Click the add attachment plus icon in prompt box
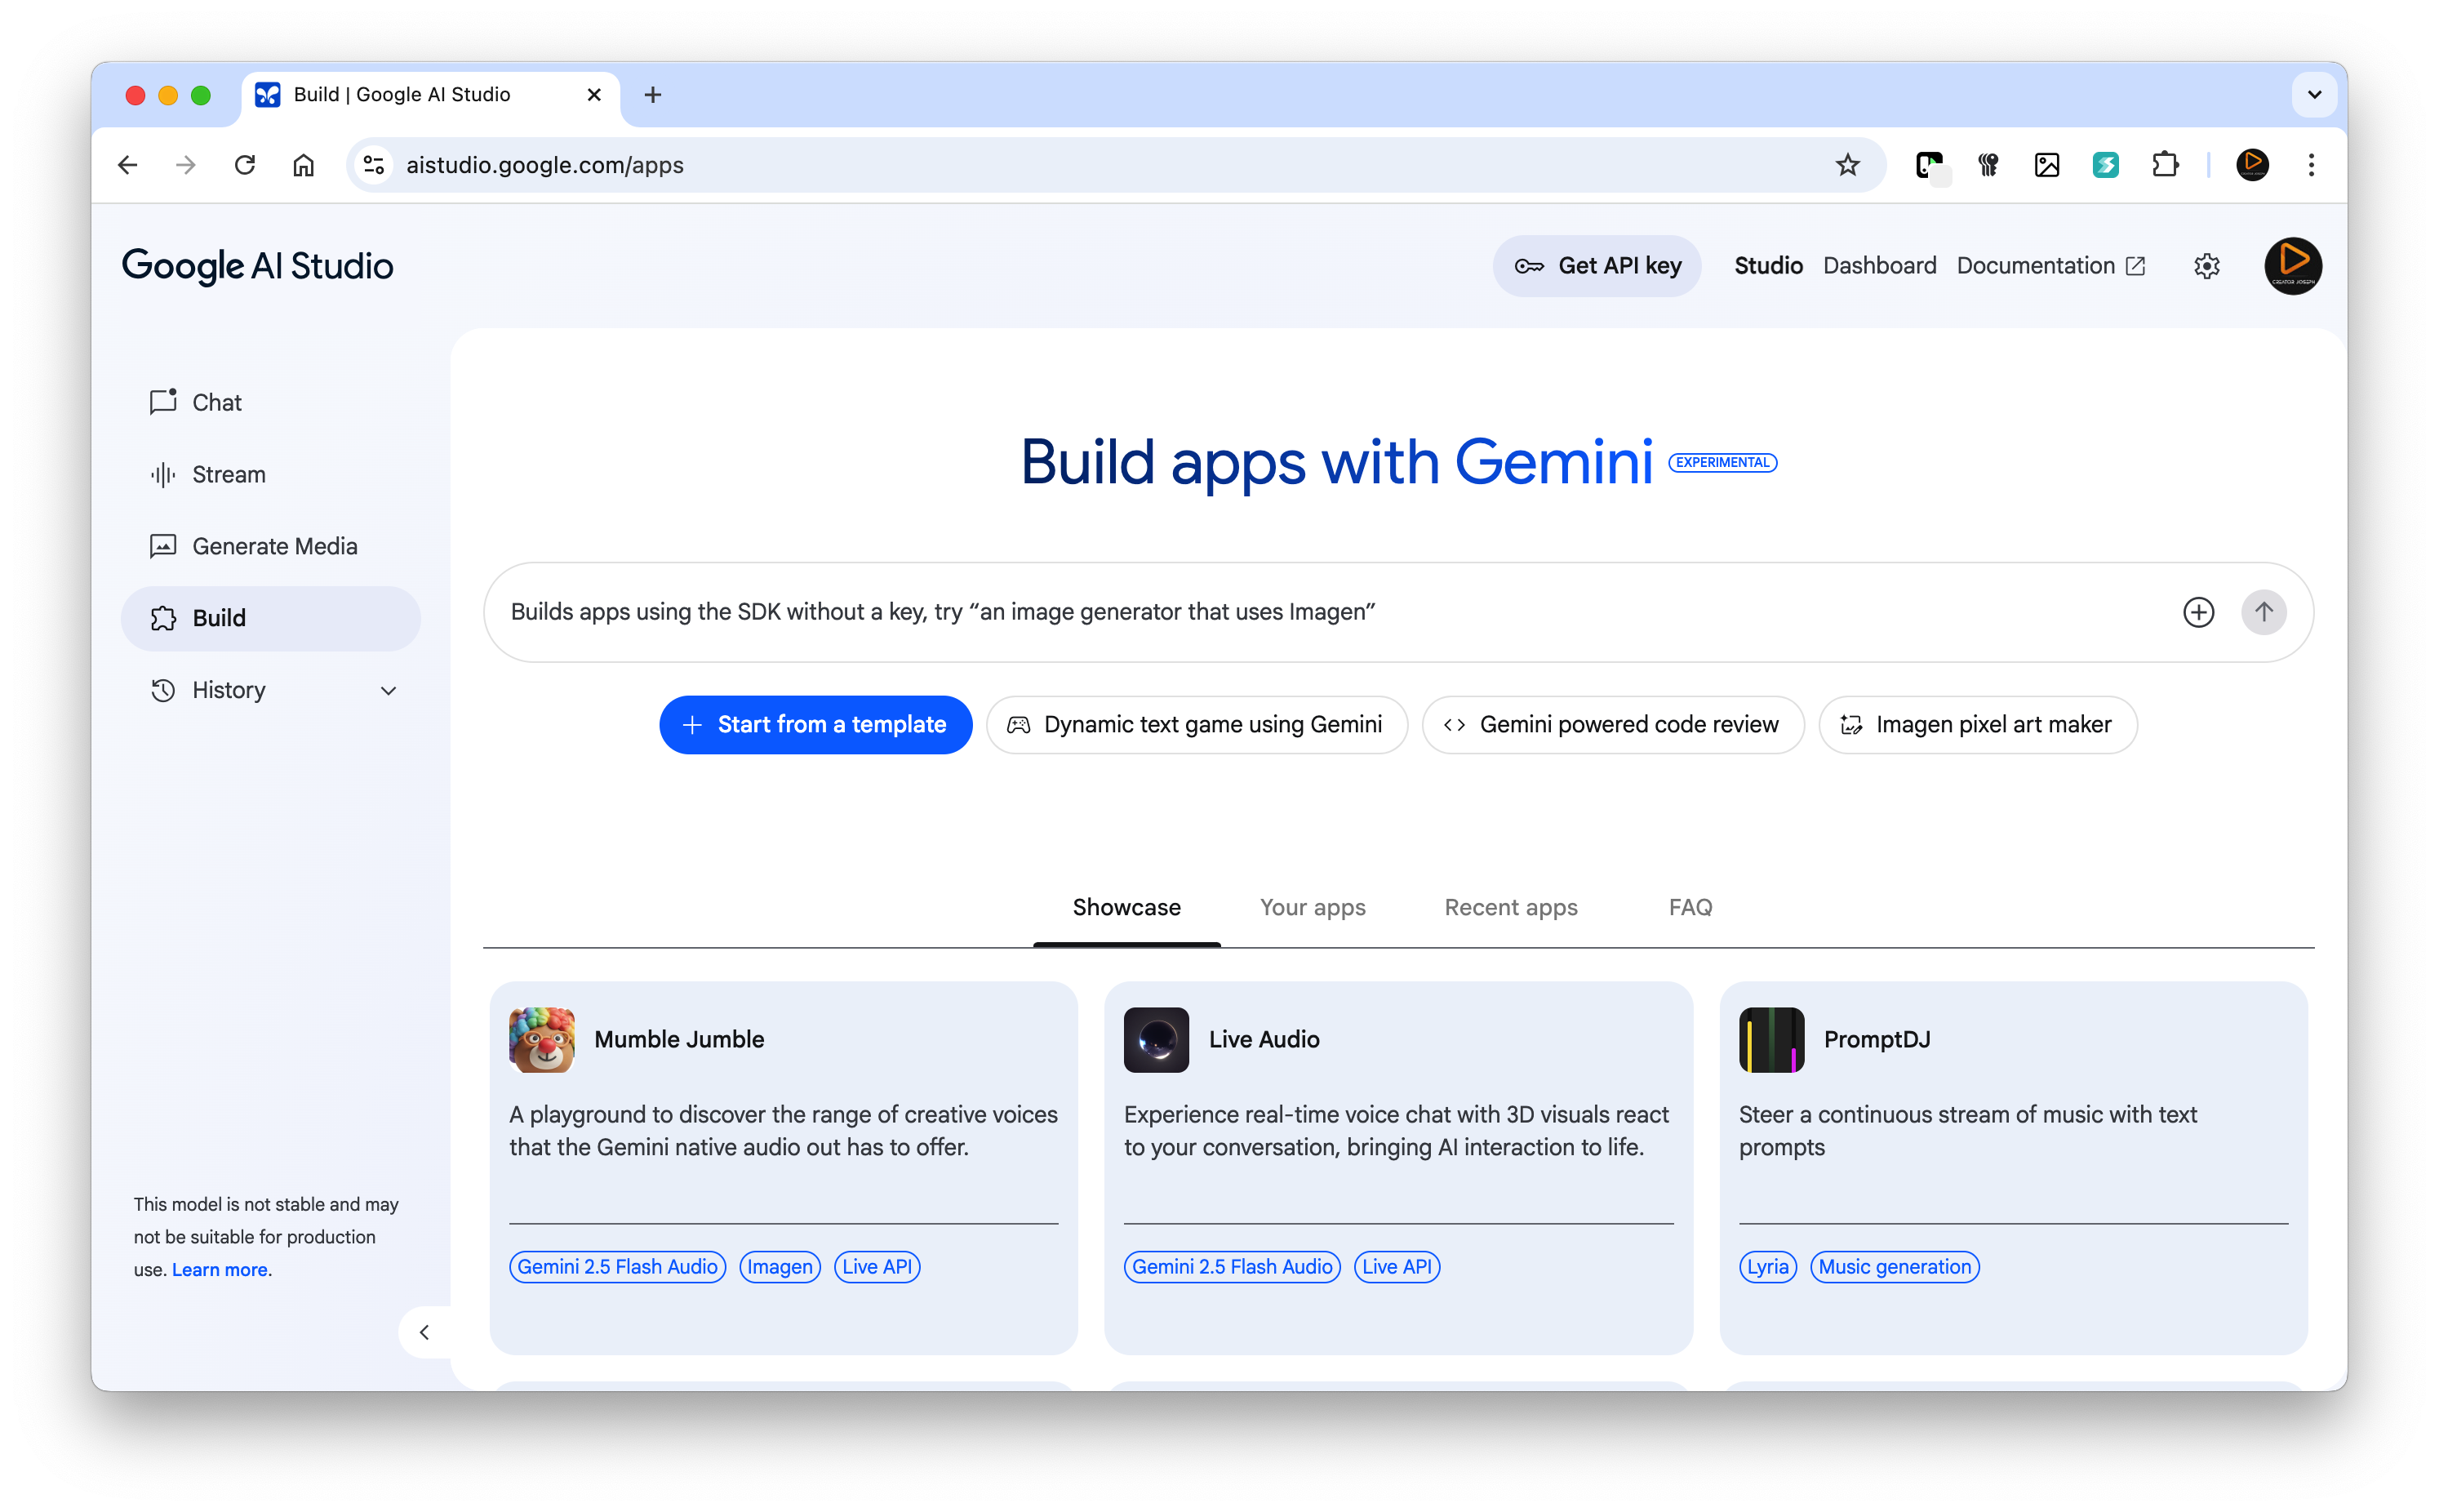 click(2198, 612)
